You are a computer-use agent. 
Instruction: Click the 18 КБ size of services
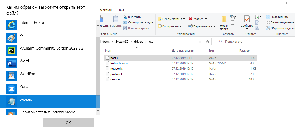[x=252, y=79]
